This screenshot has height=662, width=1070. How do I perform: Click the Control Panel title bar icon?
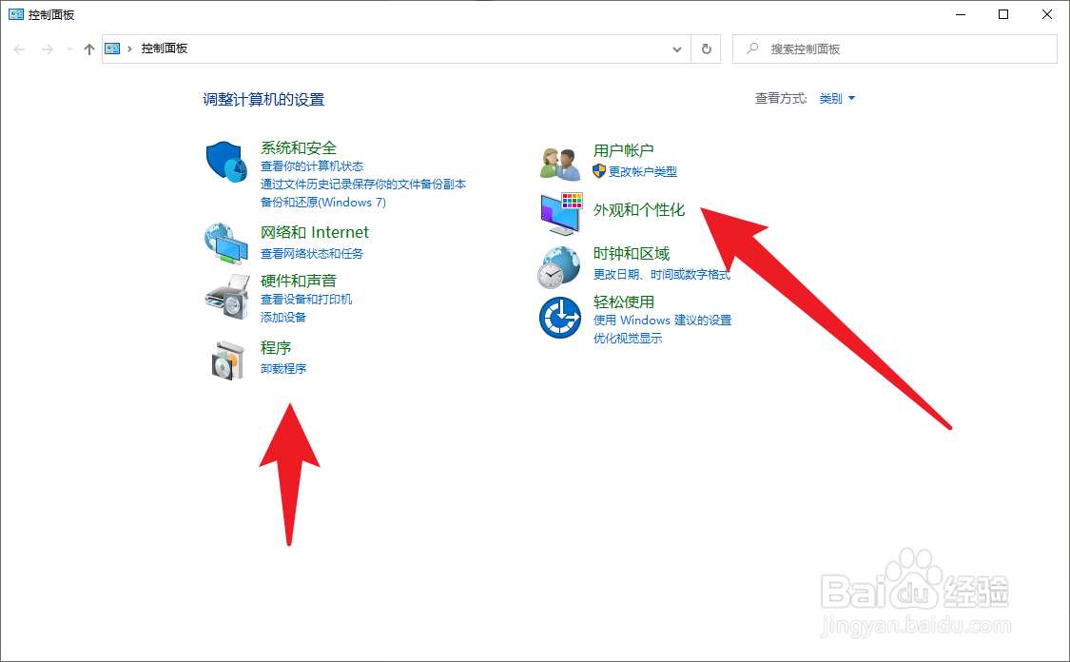coord(16,14)
